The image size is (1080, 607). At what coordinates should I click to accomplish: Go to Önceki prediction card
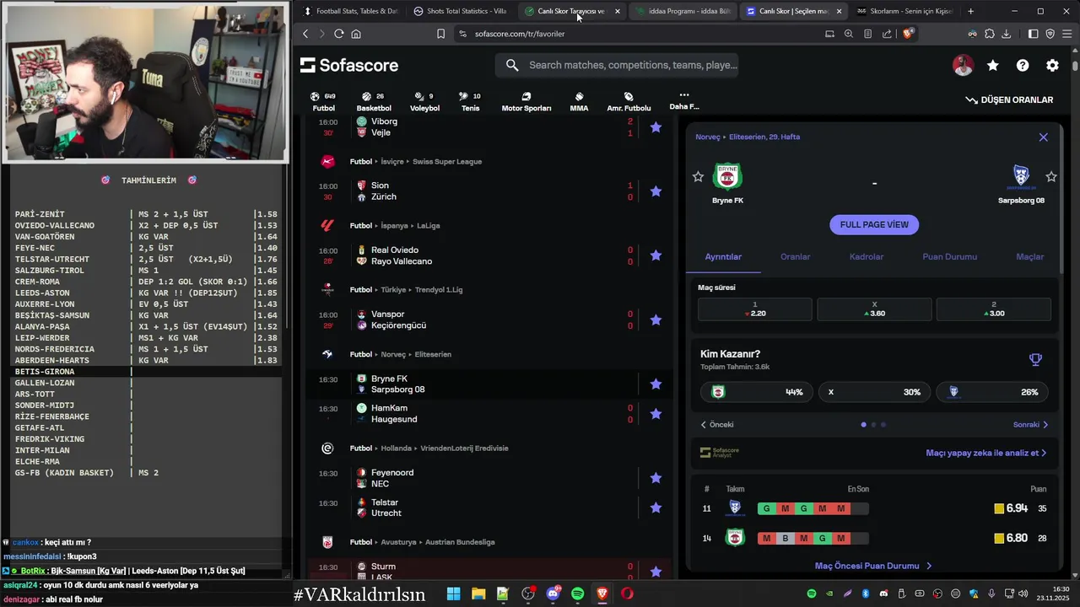717,425
